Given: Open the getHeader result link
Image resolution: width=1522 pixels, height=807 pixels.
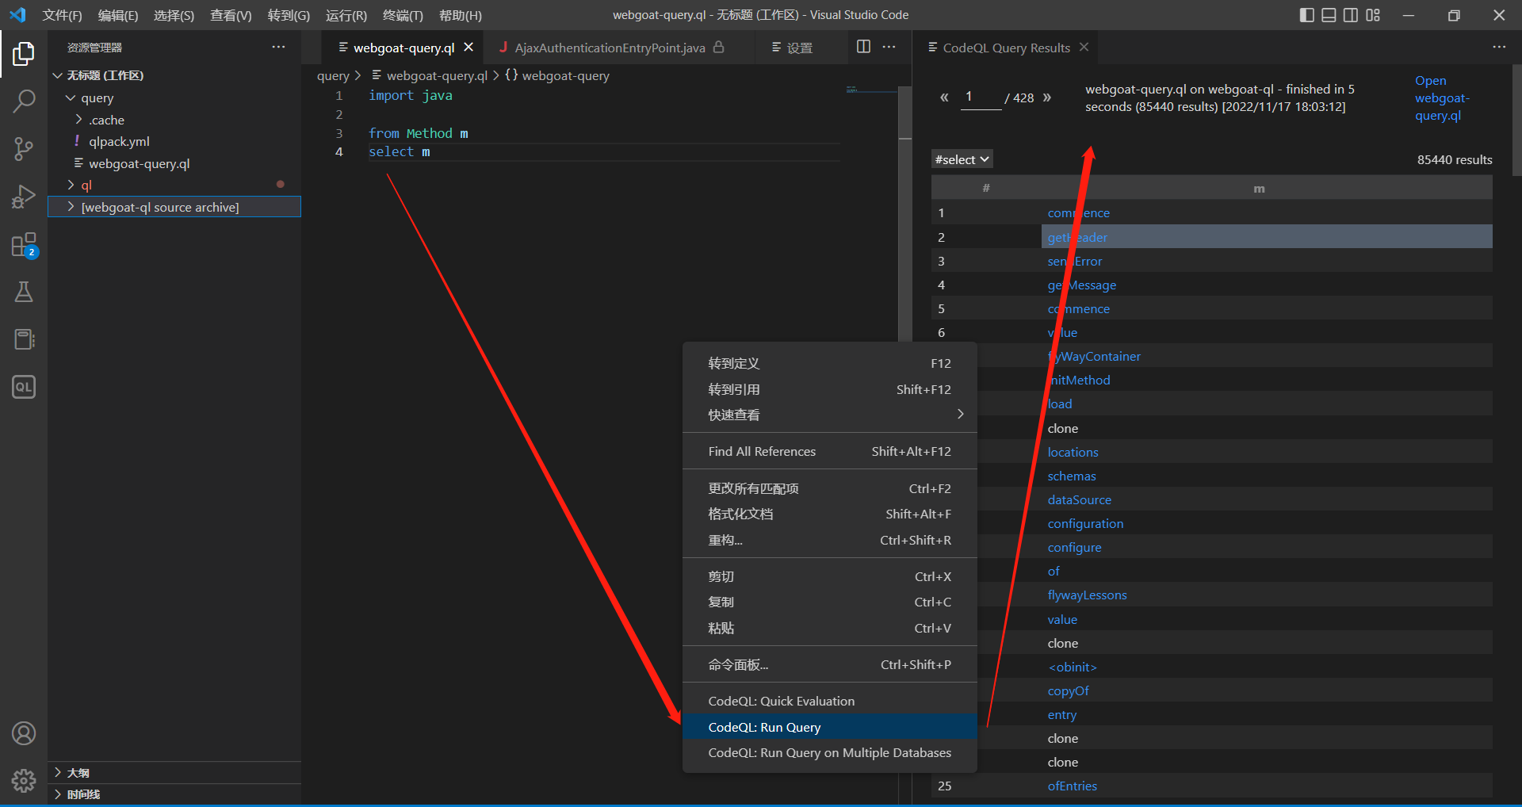Looking at the screenshot, I should pos(1077,237).
